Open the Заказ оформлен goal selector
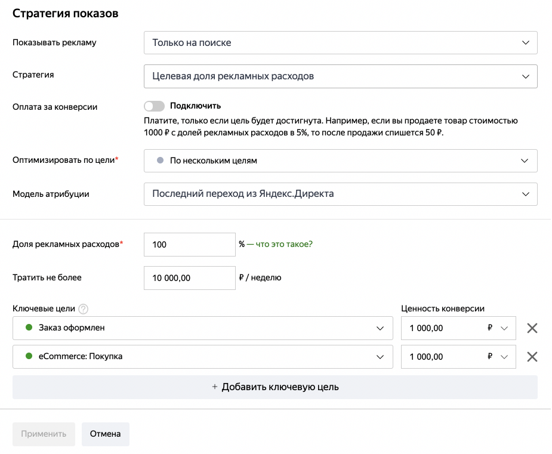The height and width of the screenshot is (454, 552). (x=202, y=328)
